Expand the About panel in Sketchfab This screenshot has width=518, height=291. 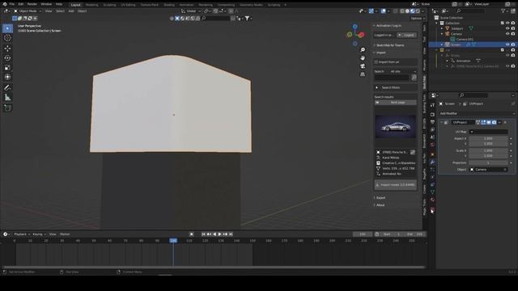coord(380,205)
